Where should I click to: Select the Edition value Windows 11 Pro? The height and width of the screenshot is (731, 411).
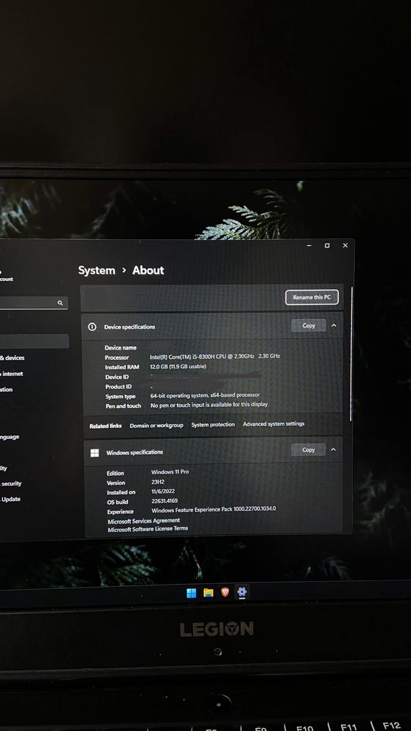[x=170, y=472]
